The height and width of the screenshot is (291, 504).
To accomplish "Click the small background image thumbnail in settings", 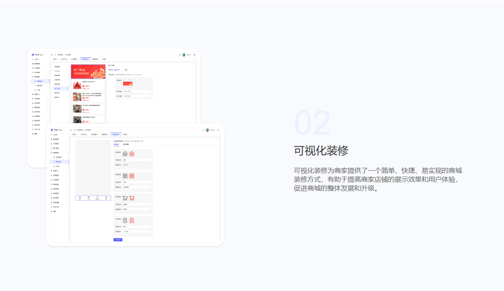I will (x=127, y=83).
